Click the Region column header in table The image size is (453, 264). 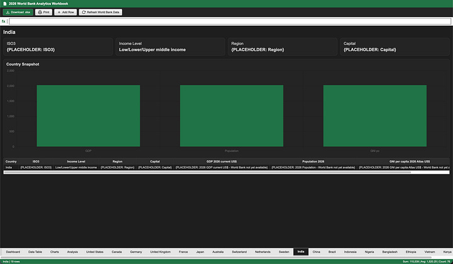point(117,161)
